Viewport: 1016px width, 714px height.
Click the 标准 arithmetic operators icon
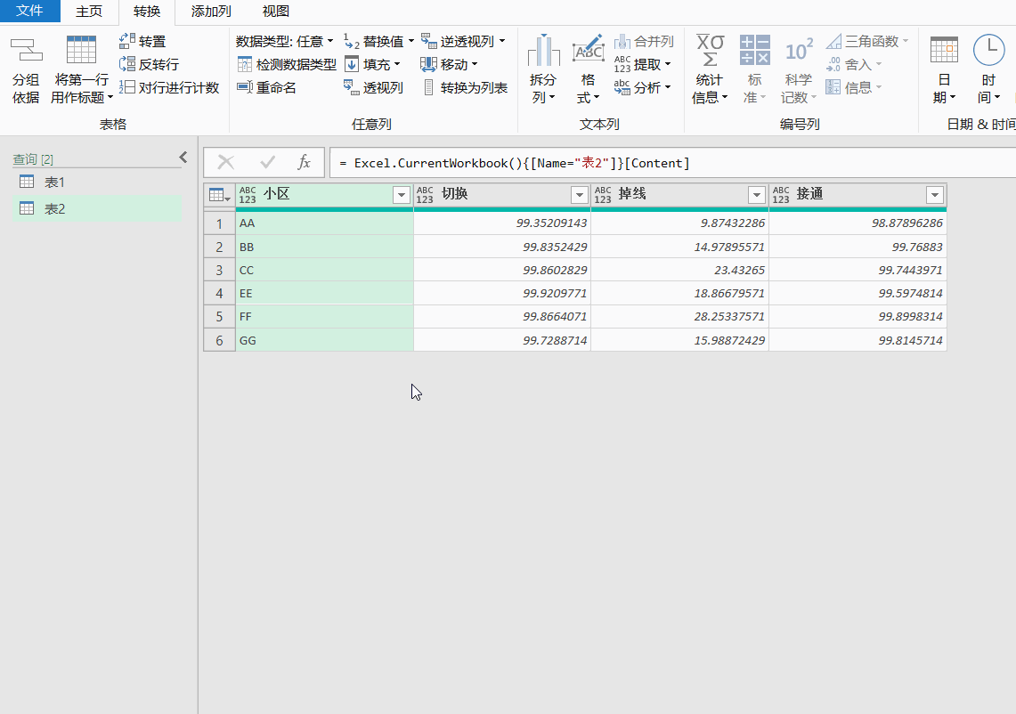[755, 50]
